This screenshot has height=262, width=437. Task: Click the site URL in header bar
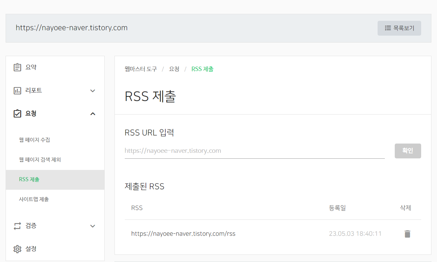pyautogui.click(x=72, y=28)
